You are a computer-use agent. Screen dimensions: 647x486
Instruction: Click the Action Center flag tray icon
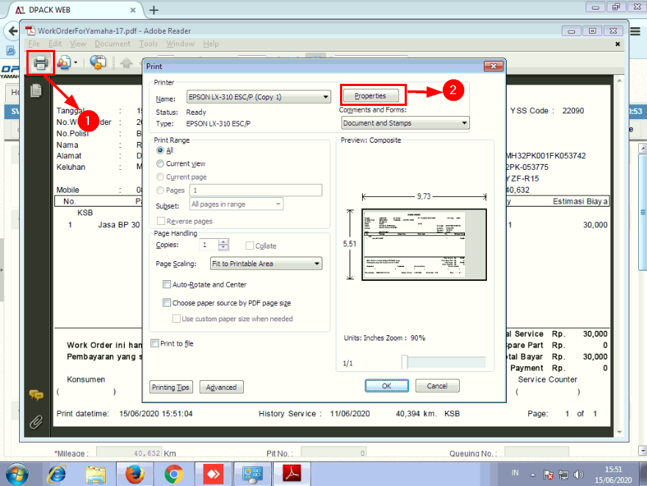(x=548, y=475)
